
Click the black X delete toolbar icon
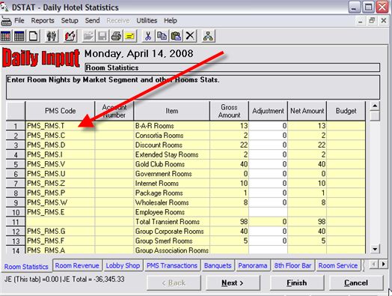pyautogui.click(x=190, y=36)
